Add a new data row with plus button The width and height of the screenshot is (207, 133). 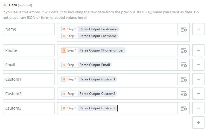point(198,123)
